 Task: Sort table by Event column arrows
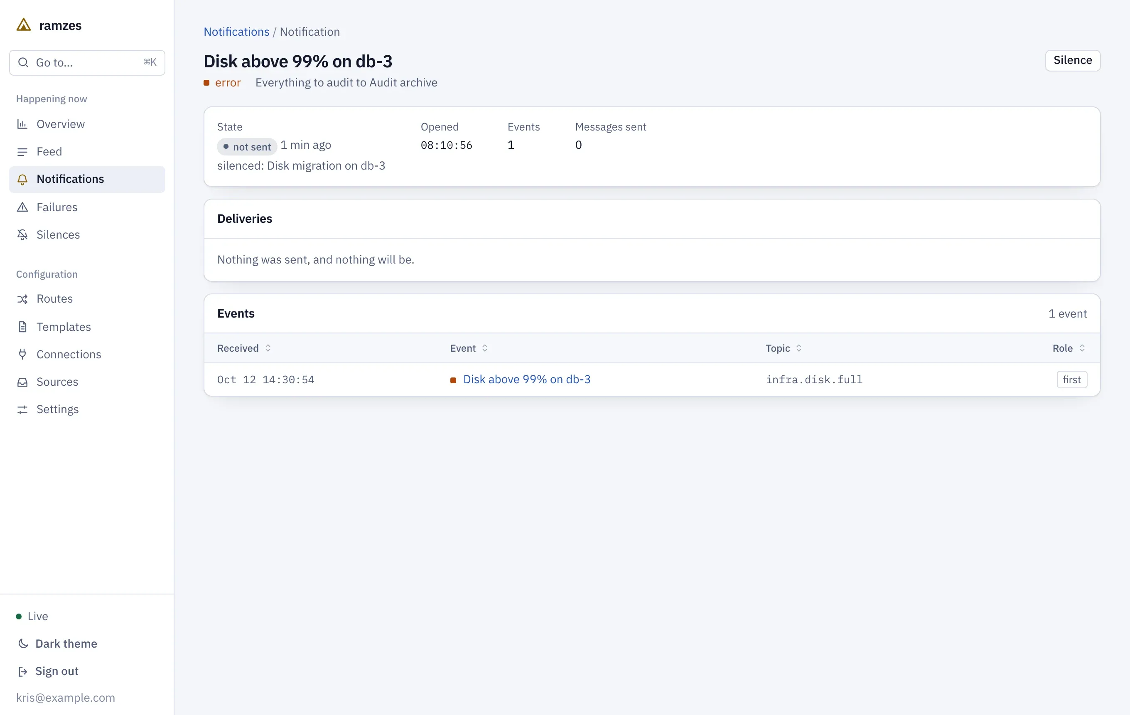point(485,348)
